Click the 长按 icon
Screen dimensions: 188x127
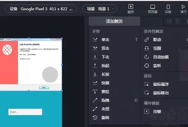[95, 74]
